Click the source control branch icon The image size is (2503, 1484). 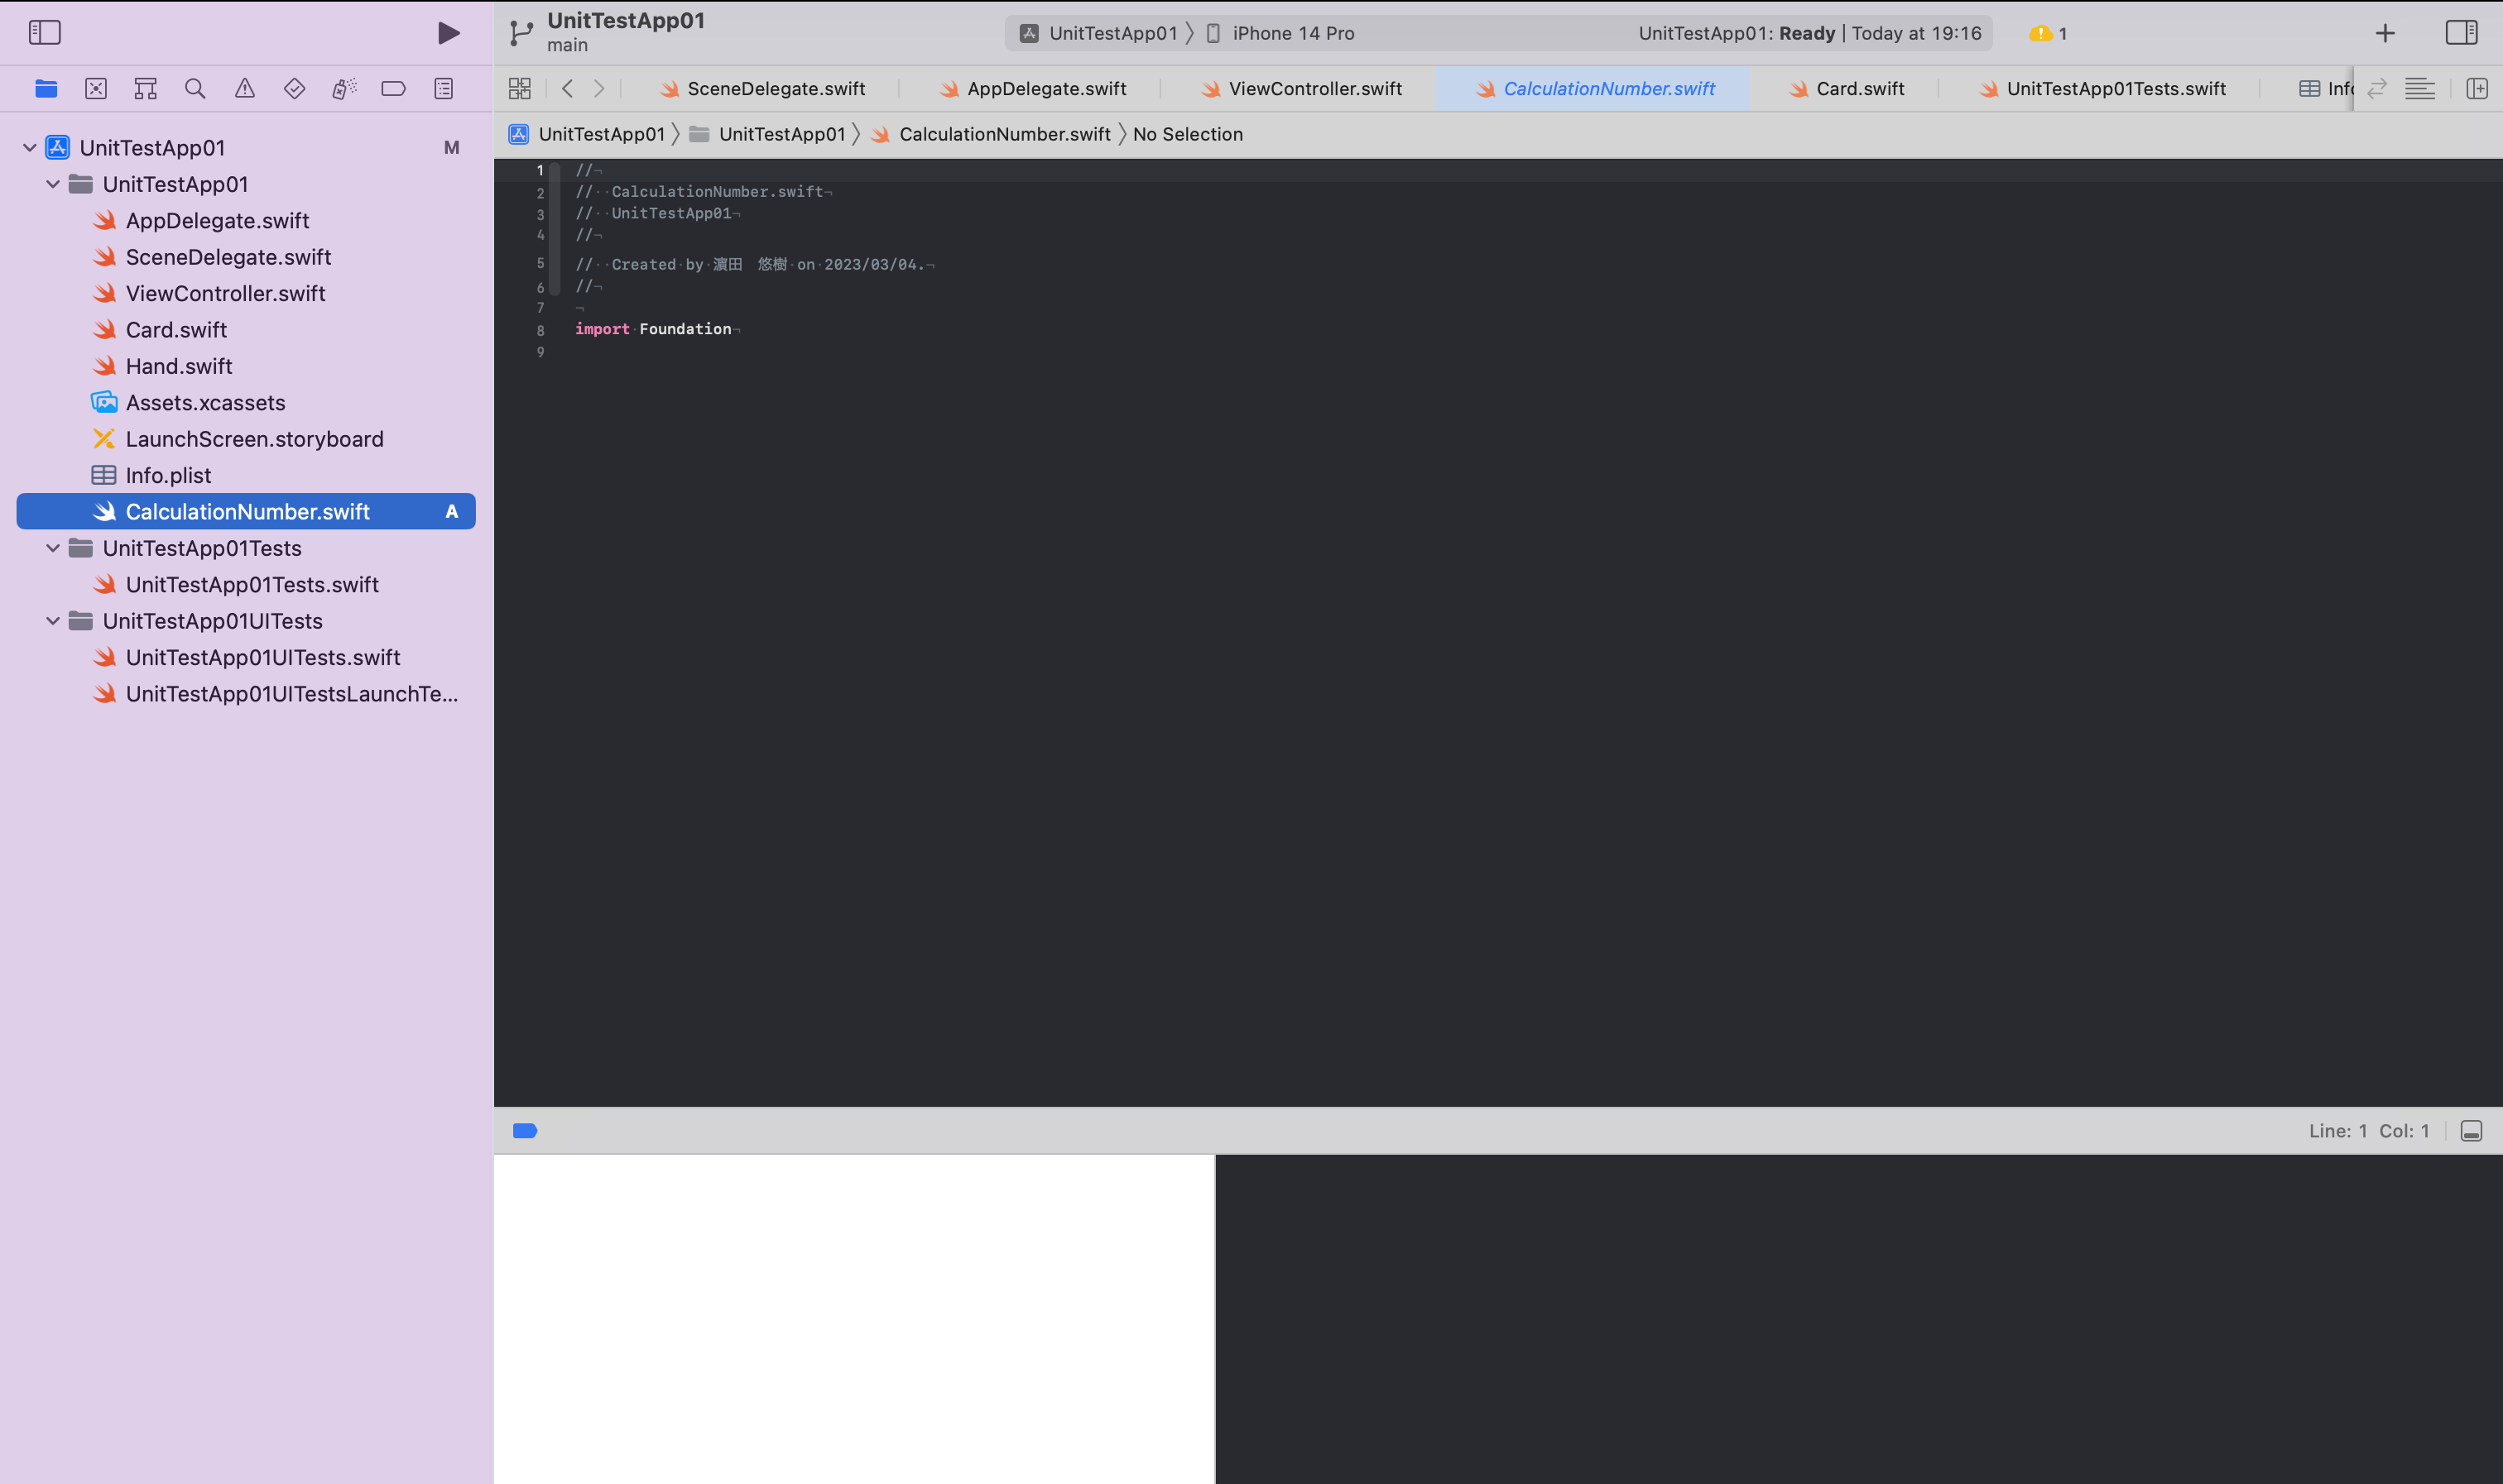point(521,33)
